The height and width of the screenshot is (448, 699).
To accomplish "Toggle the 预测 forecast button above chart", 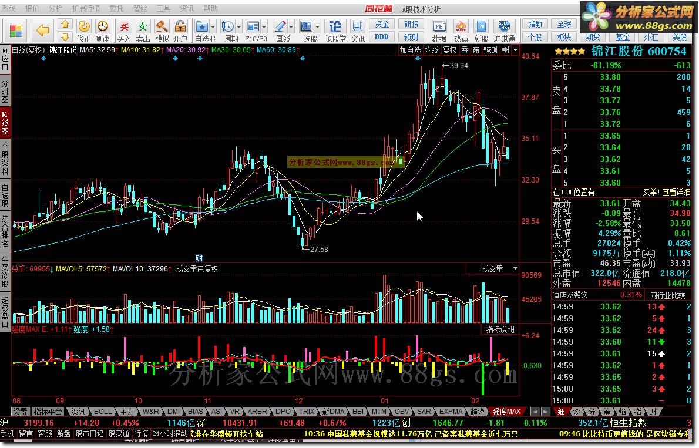I will pyautogui.click(x=490, y=50).
